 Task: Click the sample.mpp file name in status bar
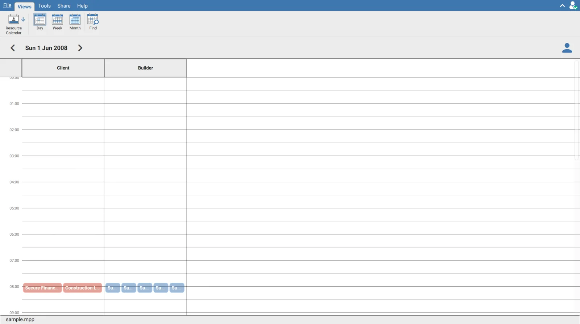(x=20, y=319)
